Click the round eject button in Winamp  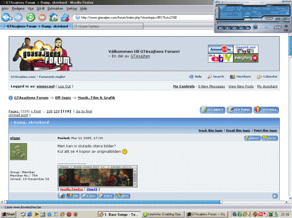(x=255, y=27)
